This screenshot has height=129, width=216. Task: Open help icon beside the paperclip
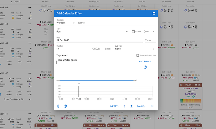coord(65,106)
